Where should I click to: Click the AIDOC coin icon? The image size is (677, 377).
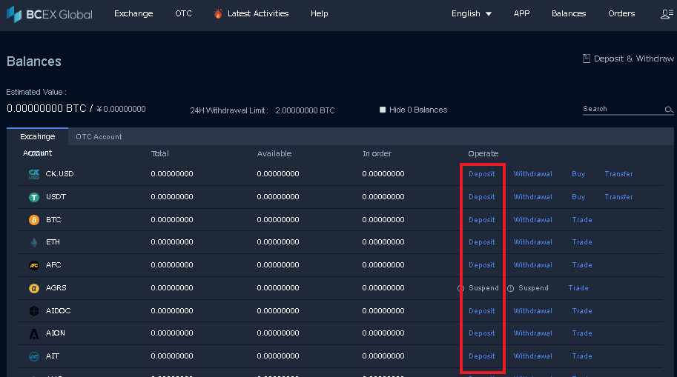(33, 311)
